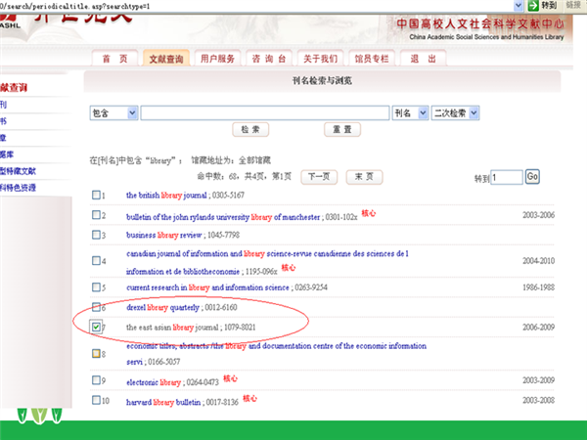Image resolution: width=587 pixels, height=440 pixels.
Task: Open economic titles abstracts link
Action: 276,354
